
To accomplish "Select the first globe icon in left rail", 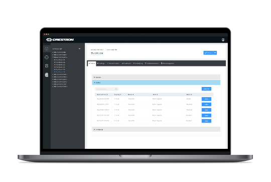I will tap(47, 49).
